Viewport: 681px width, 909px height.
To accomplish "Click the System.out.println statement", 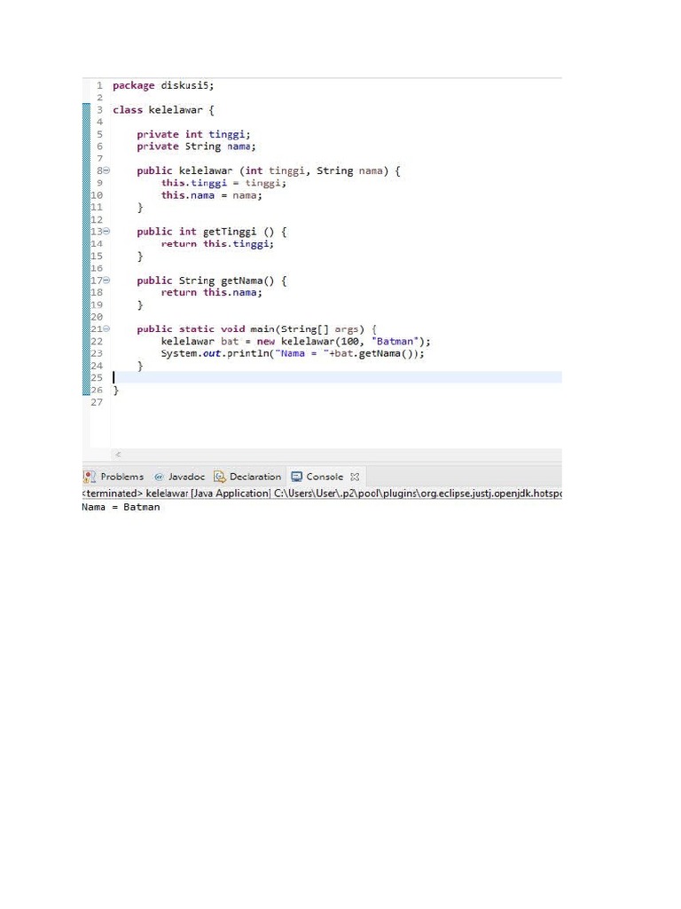I will pyautogui.click(x=293, y=353).
